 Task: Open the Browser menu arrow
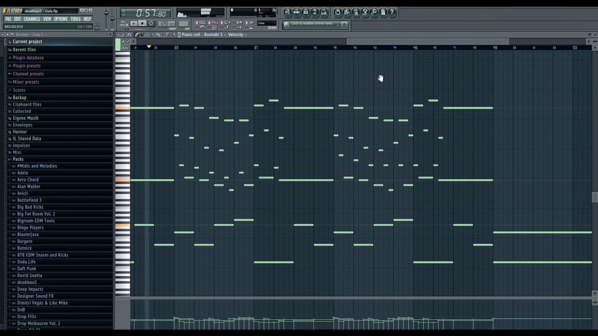[3, 35]
